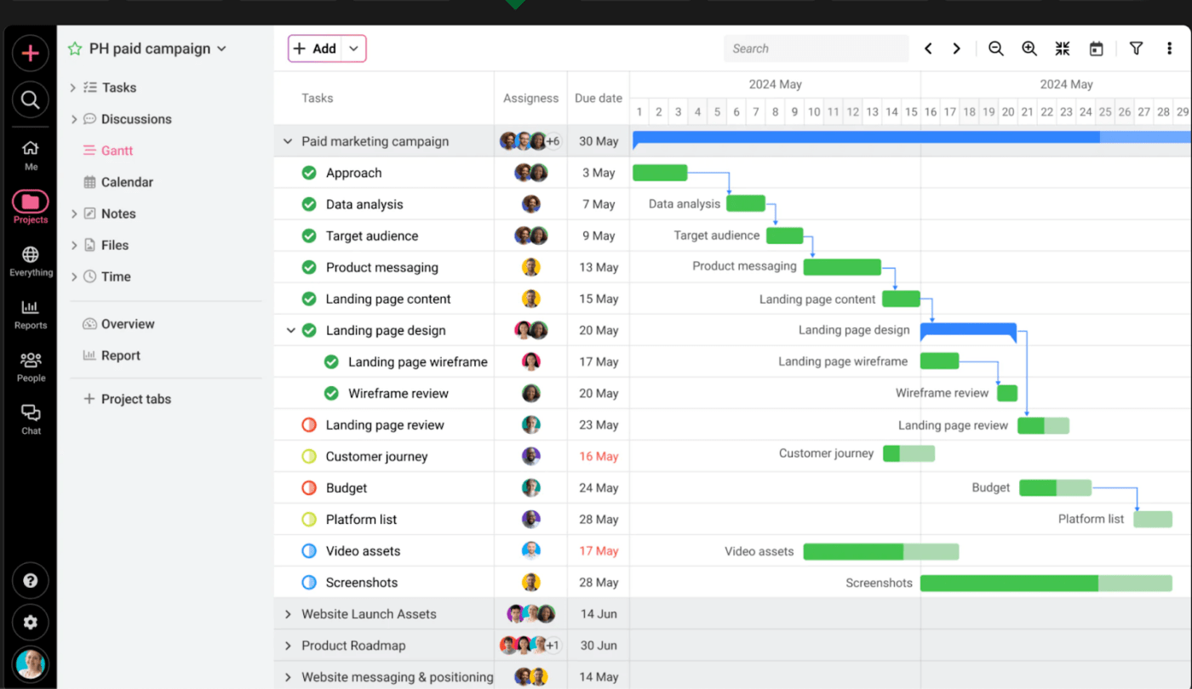Image resolution: width=1192 pixels, height=689 pixels.
Task: Toggle the Landing page content completion check
Action: [309, 299]
